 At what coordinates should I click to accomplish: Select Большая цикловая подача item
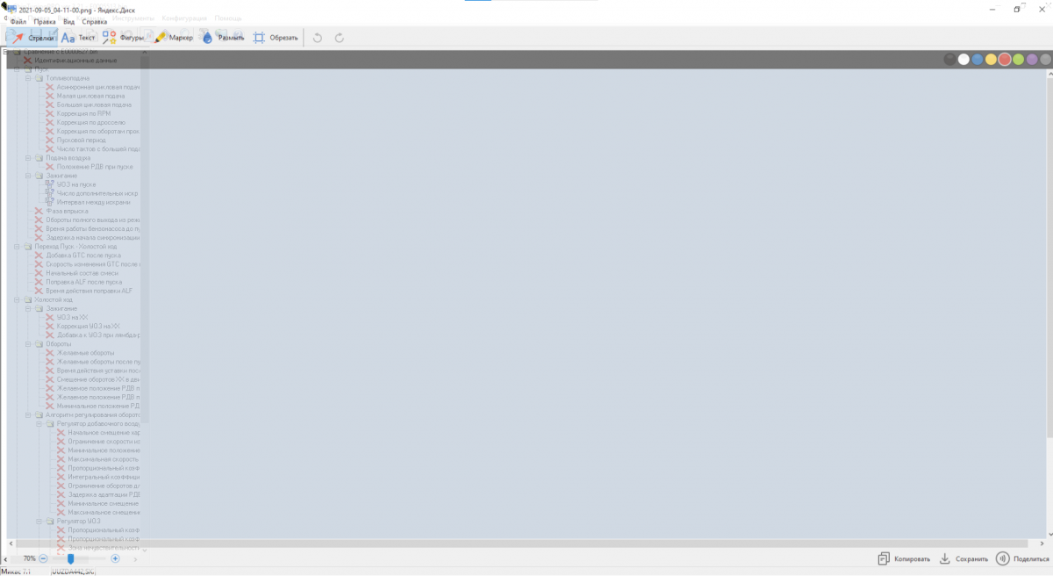[x=94, y=104]
